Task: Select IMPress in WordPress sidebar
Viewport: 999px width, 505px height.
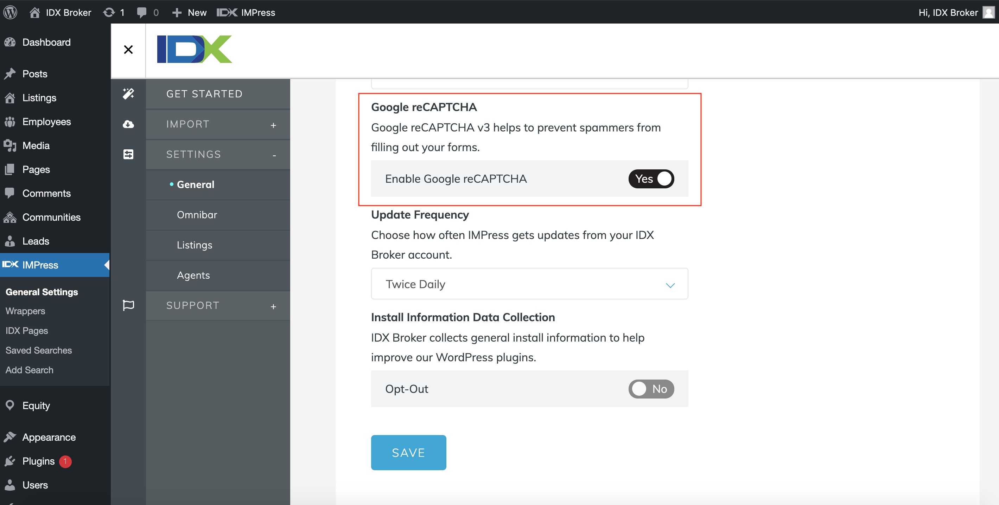Action: [55, 265]
